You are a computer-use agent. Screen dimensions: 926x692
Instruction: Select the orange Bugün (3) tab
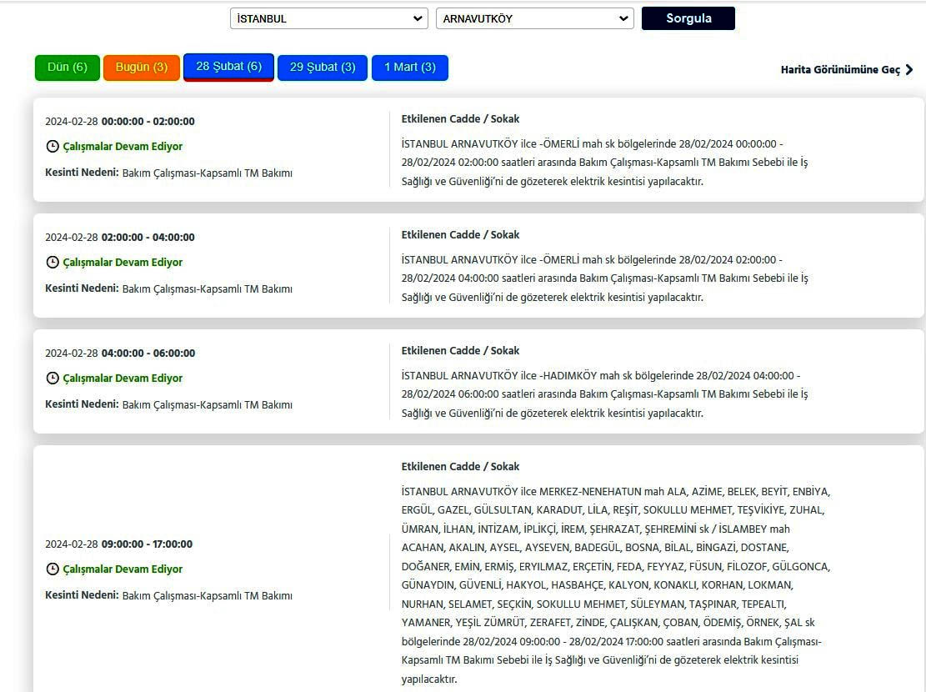pyautogui.click(x=142, y=68)
